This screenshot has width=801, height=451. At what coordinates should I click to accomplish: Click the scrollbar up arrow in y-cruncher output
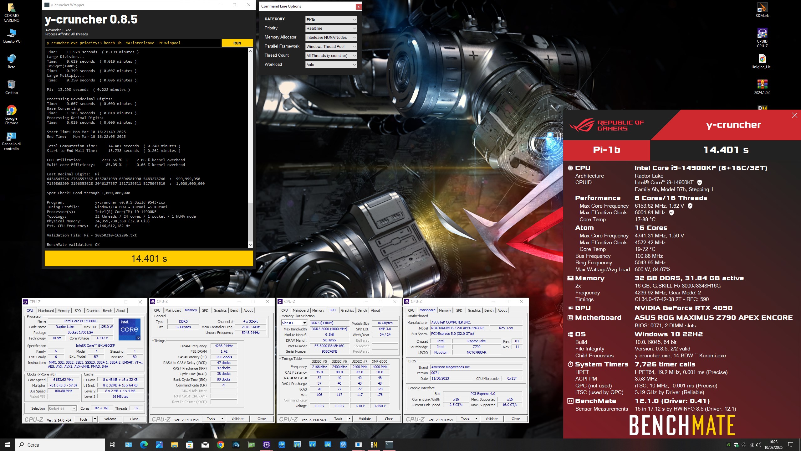250,51
